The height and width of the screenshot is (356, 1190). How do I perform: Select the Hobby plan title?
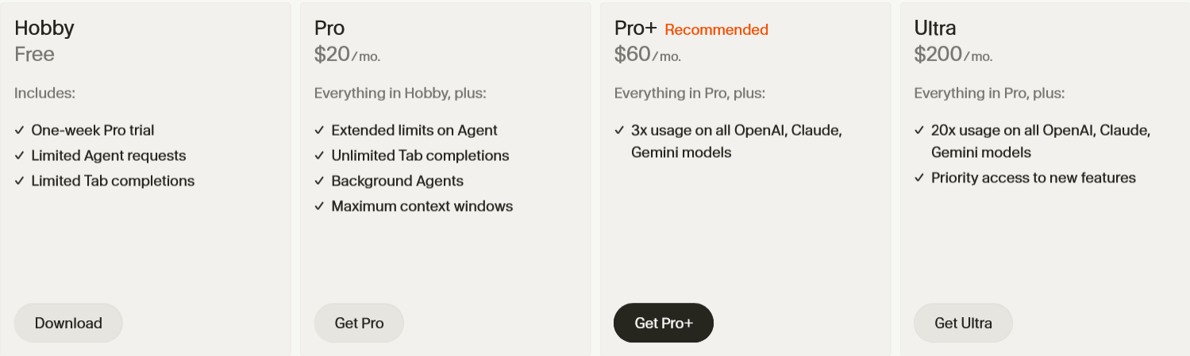pos(44,29)
